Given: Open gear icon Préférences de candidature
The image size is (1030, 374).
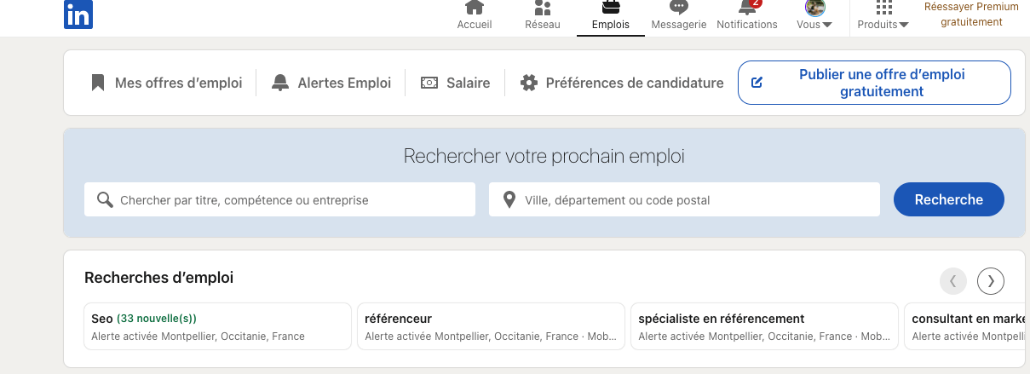Looking at the screenshot, I should click(x=529, y=83).
